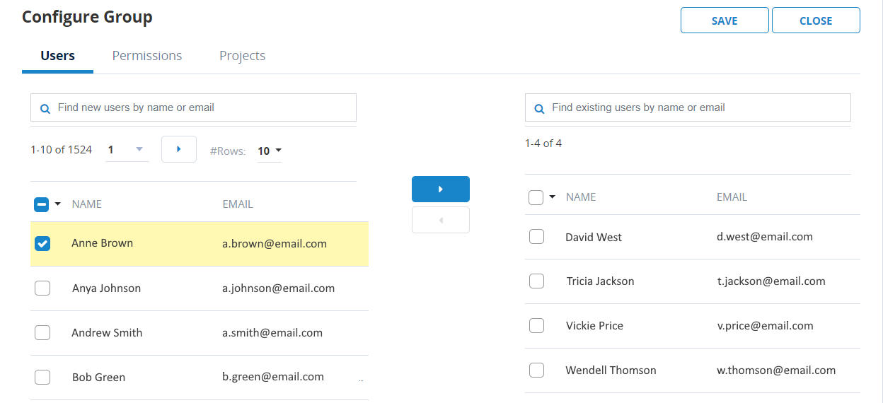The height and width of the screenshot is (403, 883).
Task: Click the Bob Green user row
Action: [x=198, y=377]
